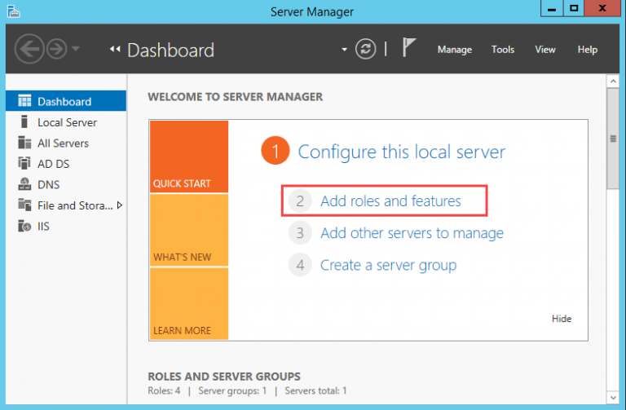Open the Manage menu
Screen dimensions: 626x410
(454, 50)
